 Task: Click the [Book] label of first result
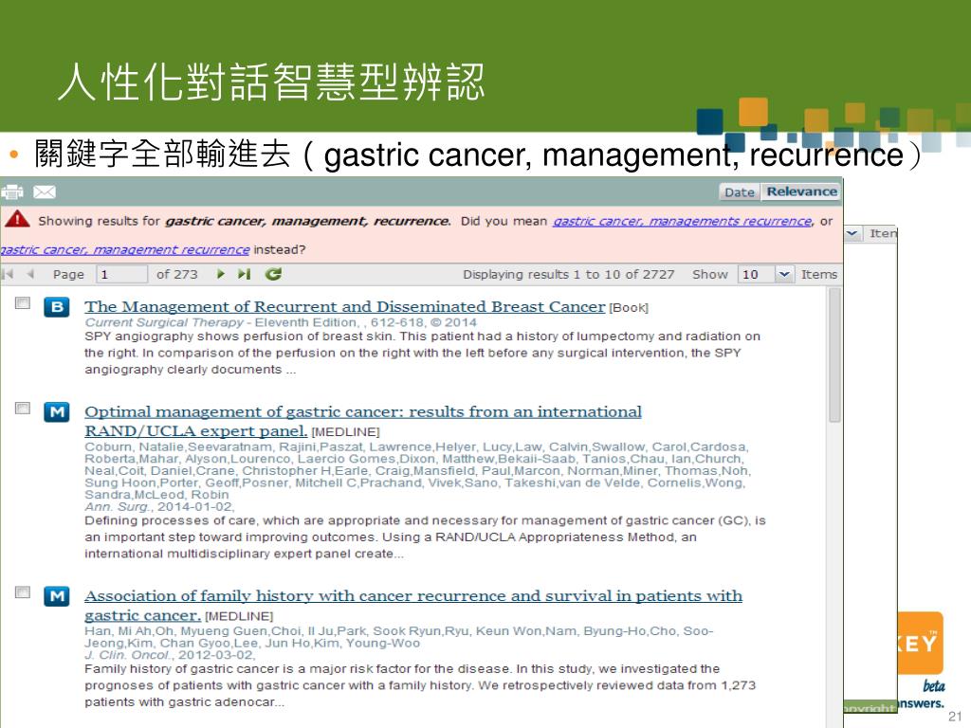click(629, 308)
